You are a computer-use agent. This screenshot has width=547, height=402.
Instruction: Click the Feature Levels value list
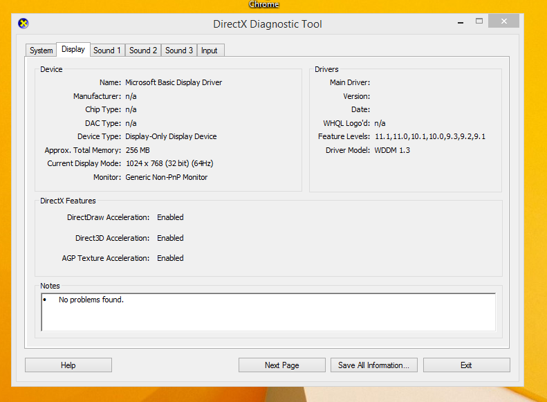click(430, 136)
